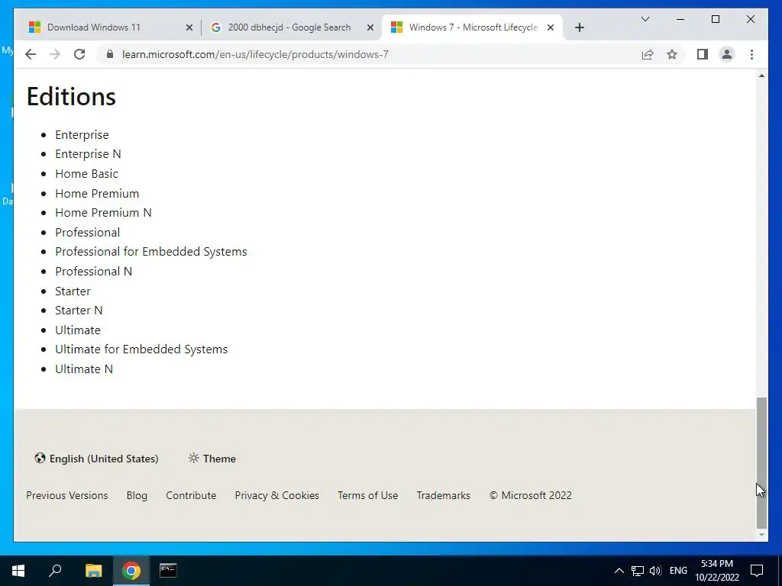The image size is (782, 586).
Task: Open the Blog link
Action: point(137,495)
